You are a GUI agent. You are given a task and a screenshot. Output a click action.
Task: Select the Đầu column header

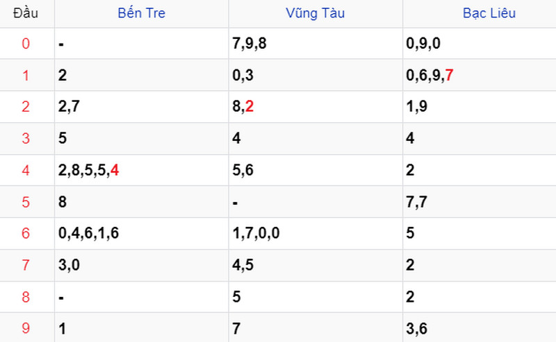point(26,13)
